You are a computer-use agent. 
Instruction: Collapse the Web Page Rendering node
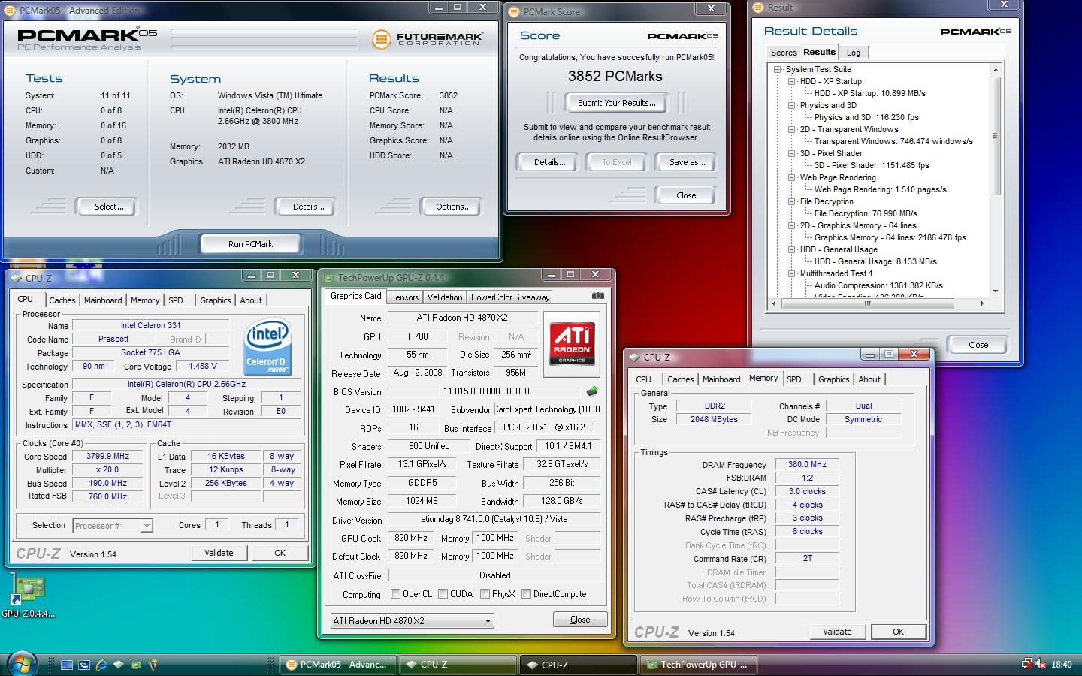(791, 177)
